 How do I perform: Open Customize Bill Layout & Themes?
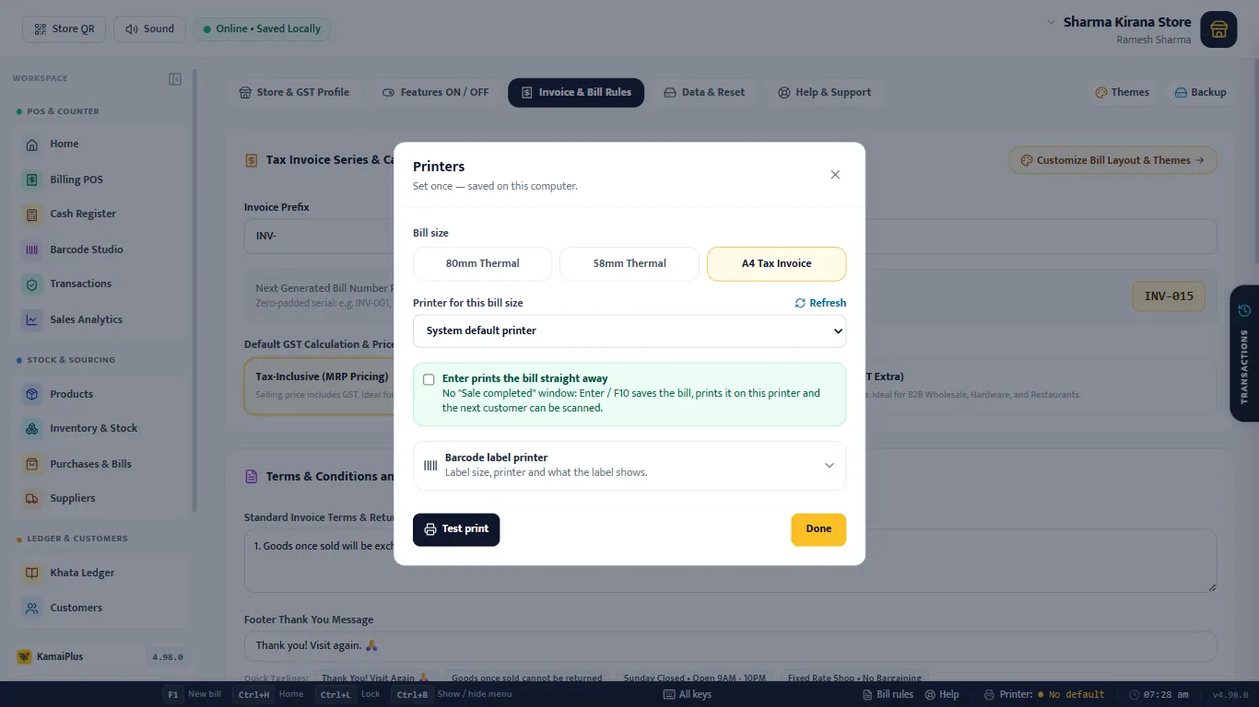tap(1112, 160)
